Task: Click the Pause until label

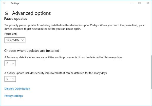Action: click(x=11, y=34)
